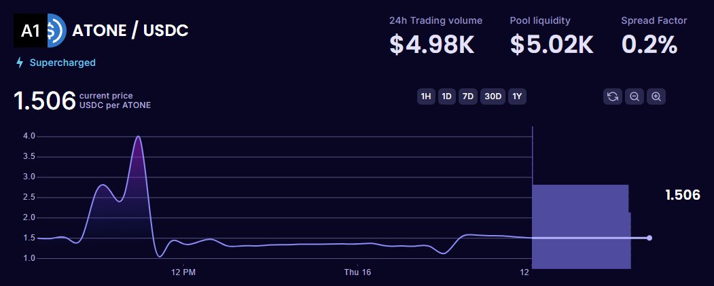This screenshot has height=286, width=714.
Task: Zoom out the price chart
Action: coord(635,96)
